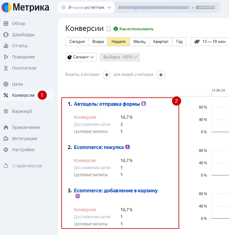
Task: Open the Выборка 100% dropdown
Action: (120, 57)
